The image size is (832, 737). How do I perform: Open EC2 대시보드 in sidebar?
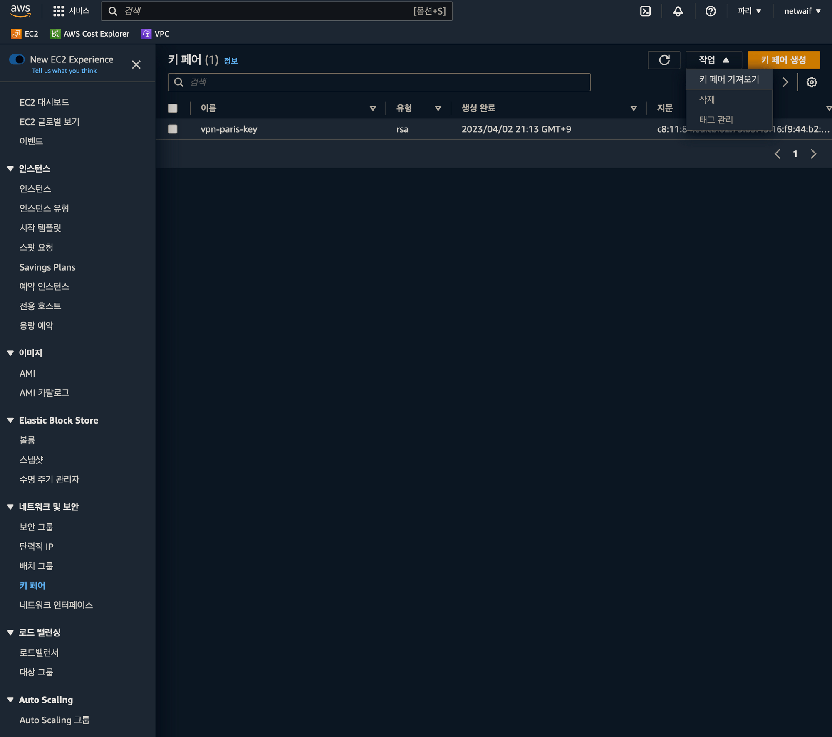click(x=44, y=102)
